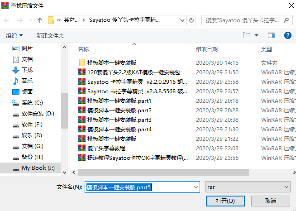Click the horizontal scrollbar thumb

tap(163, 172)
